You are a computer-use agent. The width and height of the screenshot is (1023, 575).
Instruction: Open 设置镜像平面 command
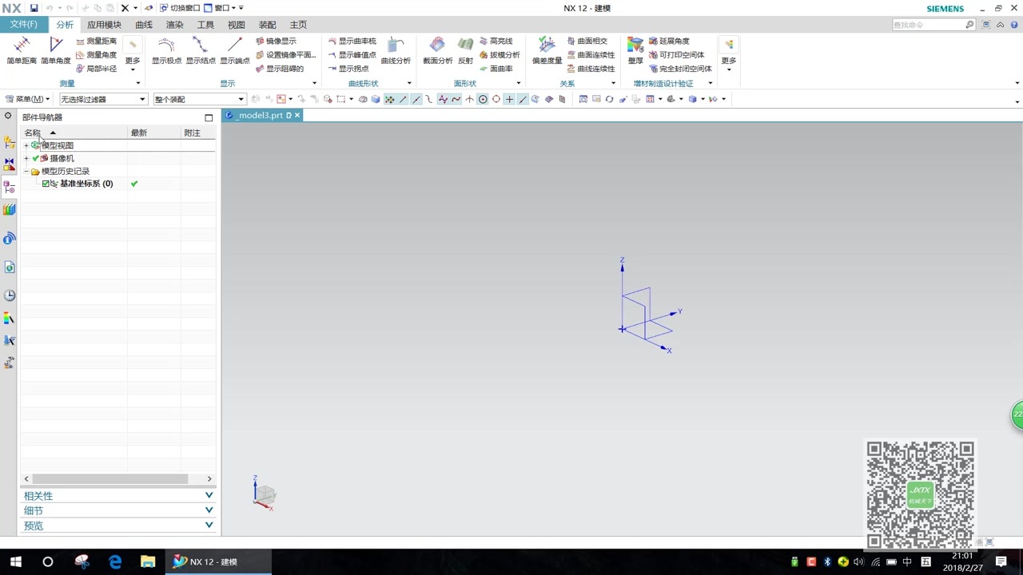click(285, 55)
